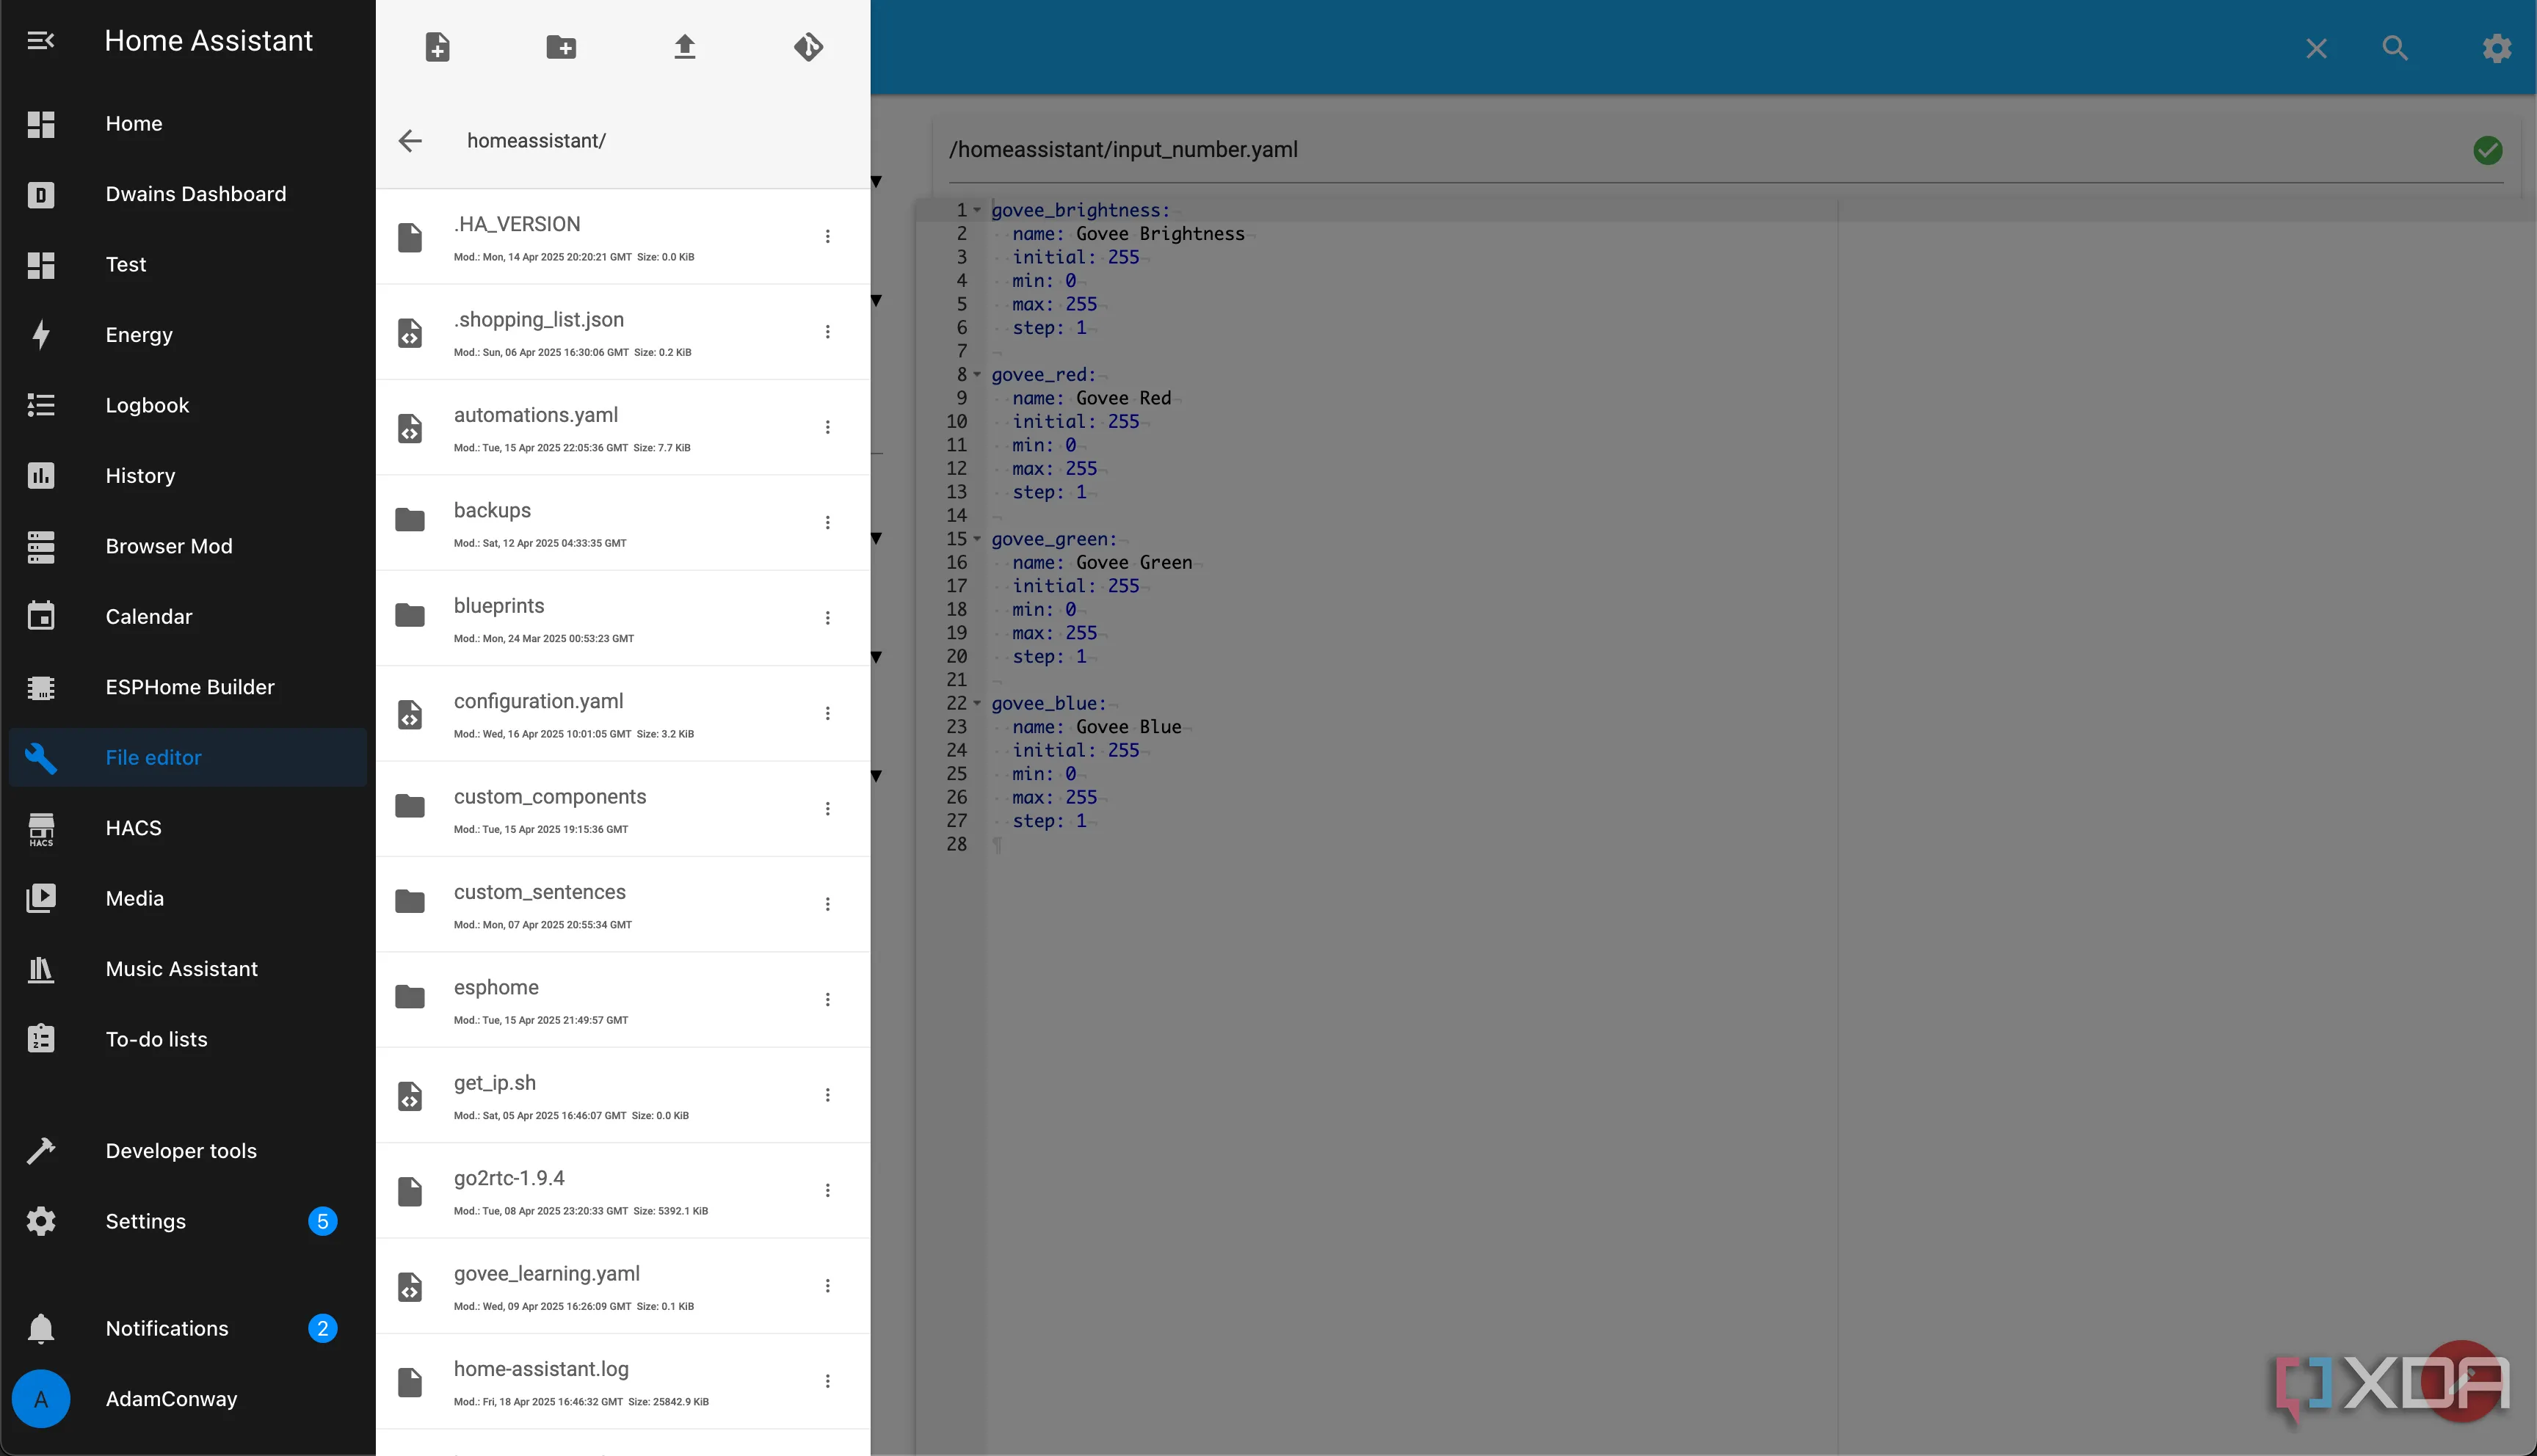The image size is (2537, 1456).
Task: Open the esphome folder
Action: pos(622,1000)
